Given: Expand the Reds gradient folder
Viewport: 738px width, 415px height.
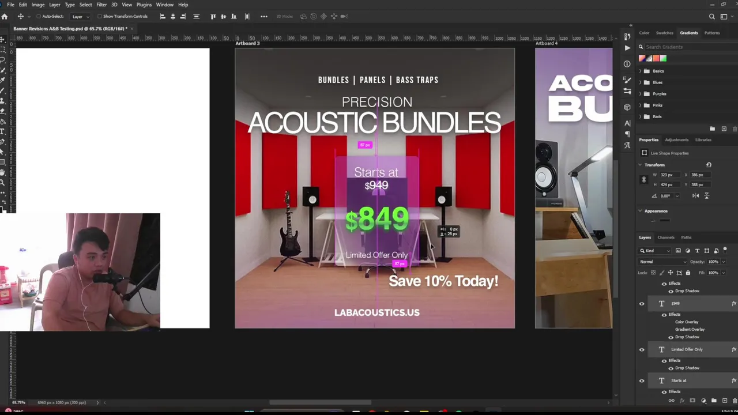Looking at the screenshot, I should [x=640, y=116].
